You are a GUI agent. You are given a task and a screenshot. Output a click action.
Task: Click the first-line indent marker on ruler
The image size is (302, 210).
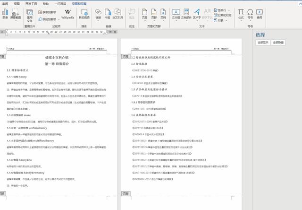click(x=7, y=31)
